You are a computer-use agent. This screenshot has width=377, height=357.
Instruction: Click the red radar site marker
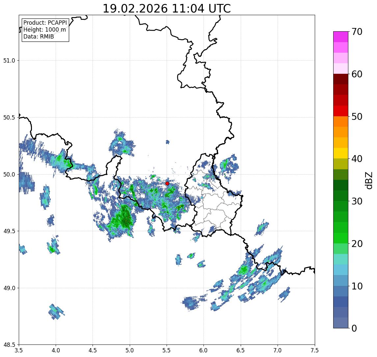pyautogui.click(x=167, y=183)
